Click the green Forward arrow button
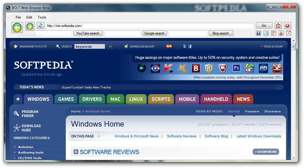The width and height of the screenshot is (304, 168). (x=30, y=26)
